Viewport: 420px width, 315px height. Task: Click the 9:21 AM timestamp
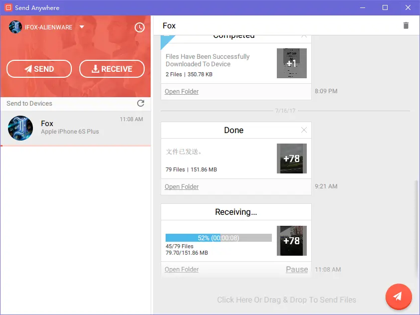coord(326,186)
